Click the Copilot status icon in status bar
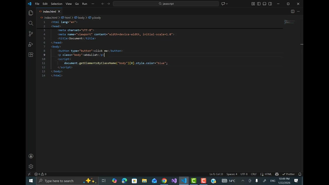Screen dimensions: 329x185 click(277, 174)
